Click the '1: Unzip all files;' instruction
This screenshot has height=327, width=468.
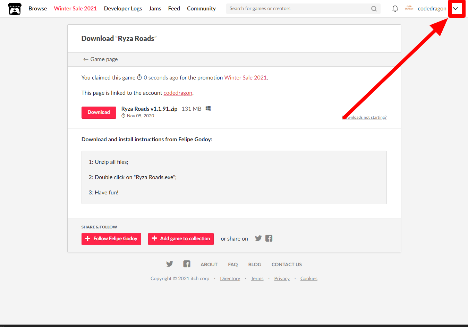108,162
